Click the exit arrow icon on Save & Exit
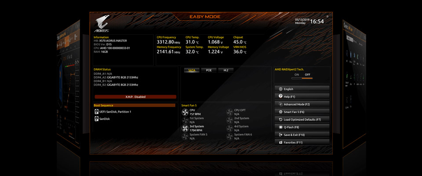The width and height of the screenshot is (422, 176). coord(281,135)
